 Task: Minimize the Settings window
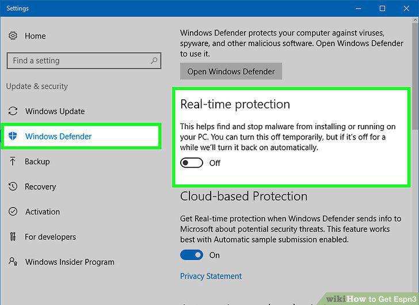click(x=359, y=8)
